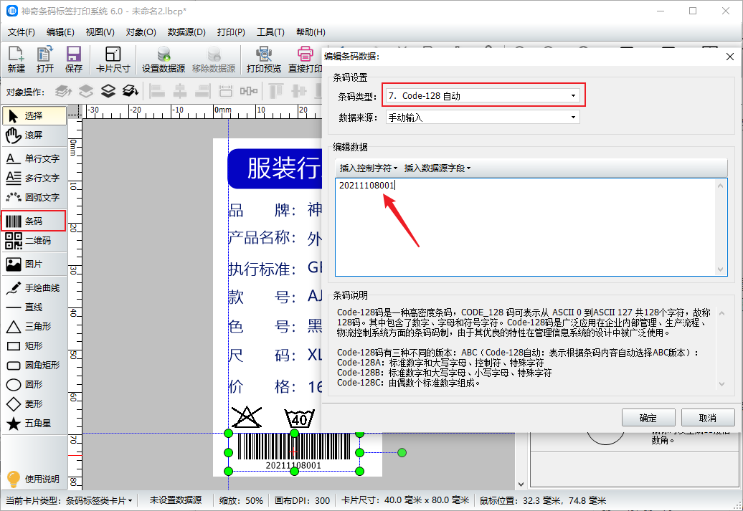The width and height of the screenshot is (743, 511).
Task: Open the 工具(T) menu
Action: (270, 32)
